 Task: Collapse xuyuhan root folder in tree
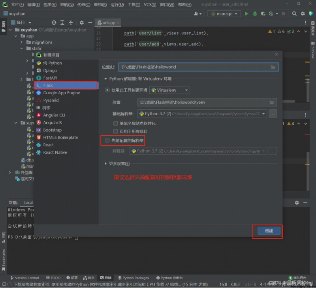(10, 30)
